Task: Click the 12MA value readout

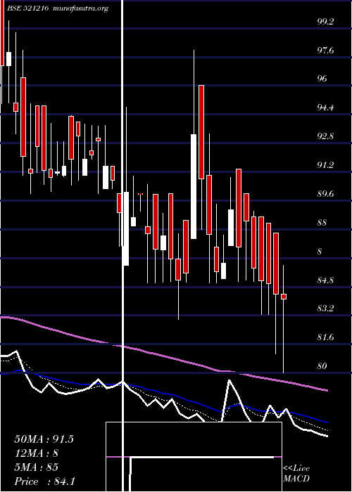Action: pos(37,453)
